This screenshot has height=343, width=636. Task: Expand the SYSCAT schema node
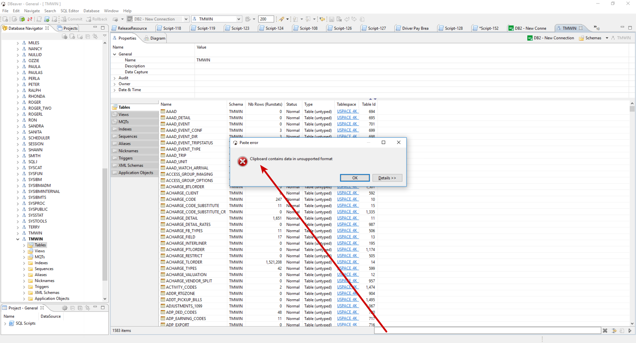(18, 168)
